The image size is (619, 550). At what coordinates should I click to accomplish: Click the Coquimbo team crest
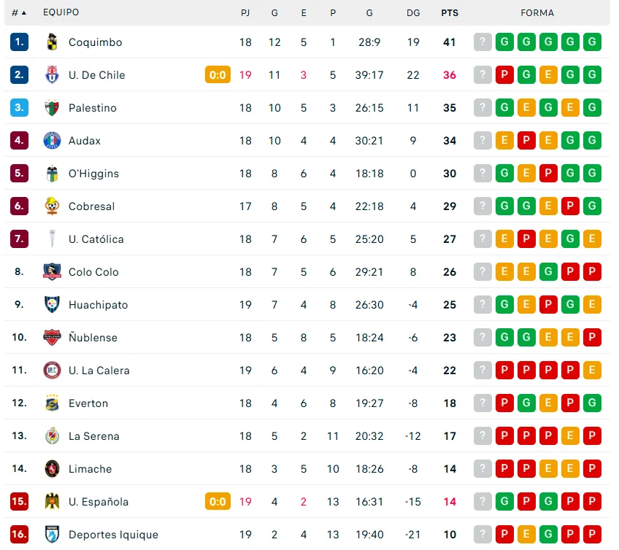click(52, 42)
